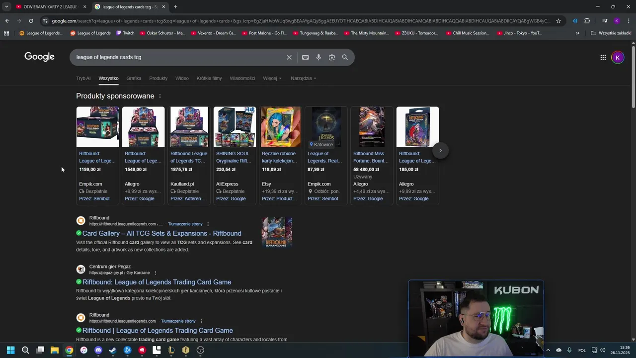Open the Riftbound thumbnail beside Card Gallery result
Image resolution: width=636 pixels, height=358 pixels.
pyautogui.click(x=277, y=232)
